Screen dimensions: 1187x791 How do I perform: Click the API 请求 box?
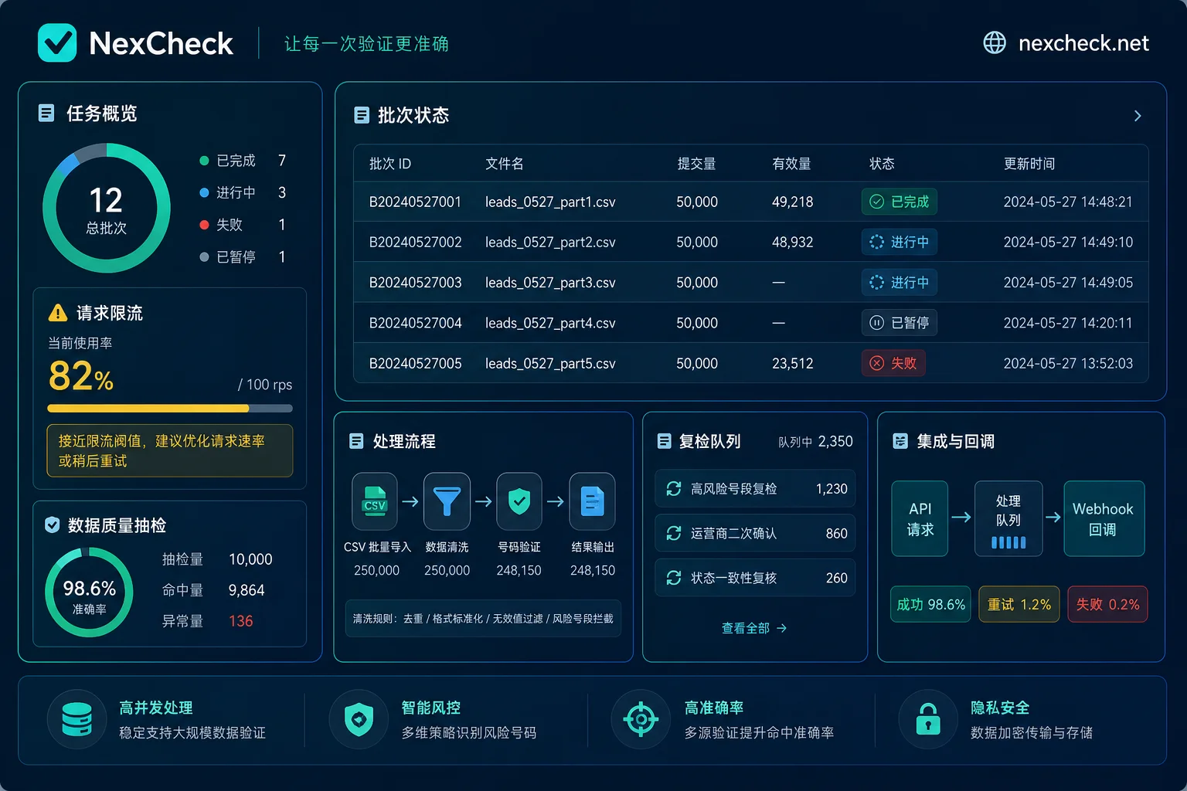click(920, 518)
